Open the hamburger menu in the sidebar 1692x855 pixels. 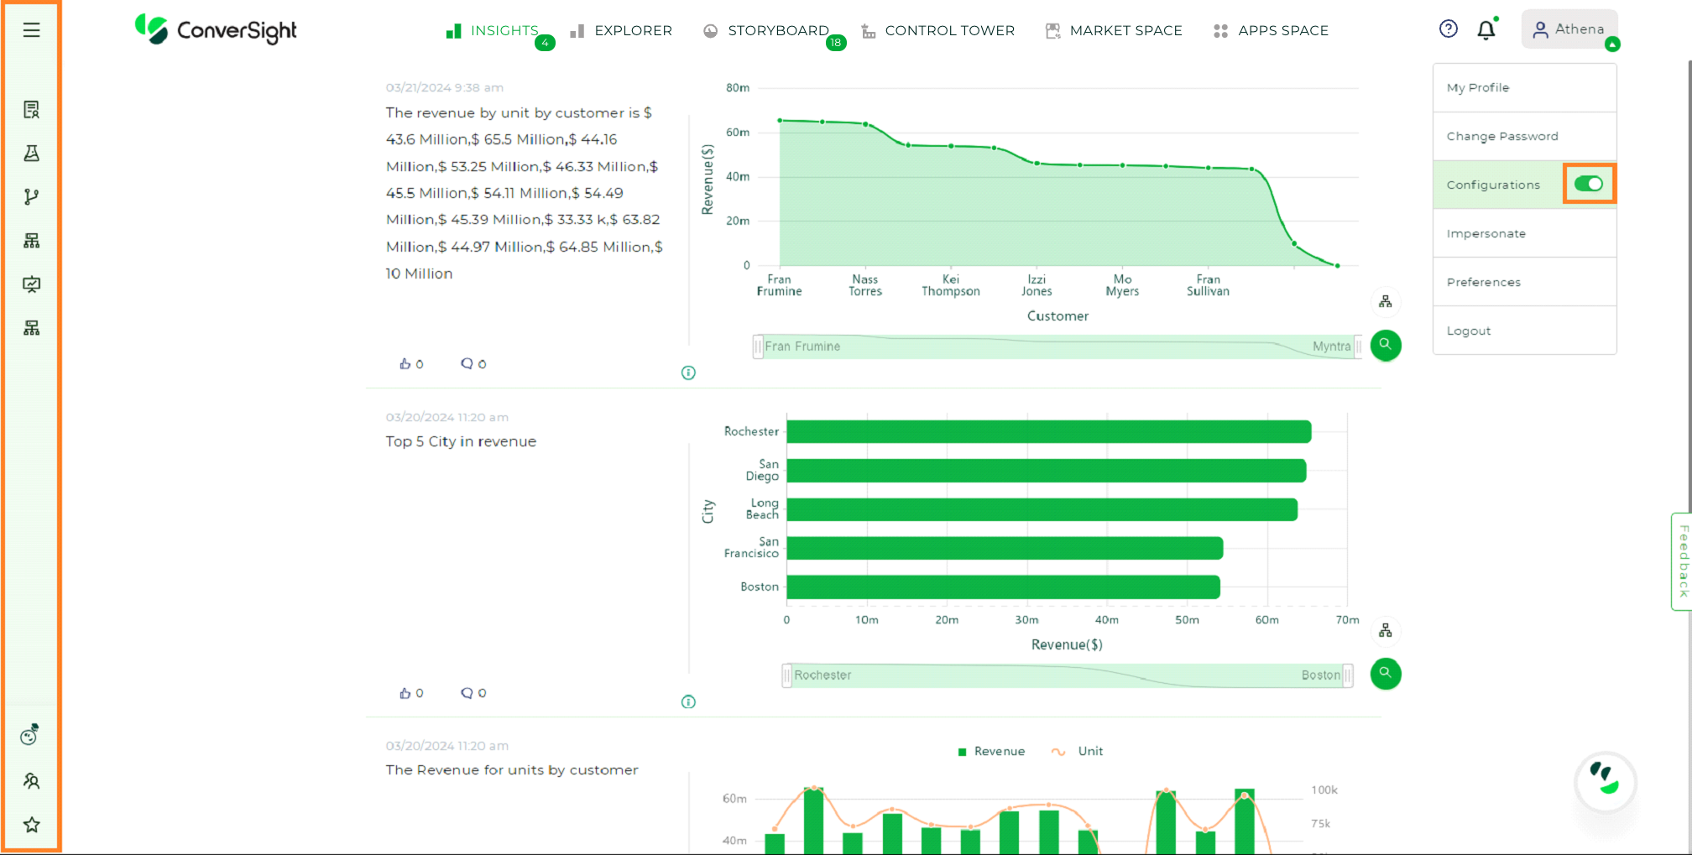click(31, 30)
